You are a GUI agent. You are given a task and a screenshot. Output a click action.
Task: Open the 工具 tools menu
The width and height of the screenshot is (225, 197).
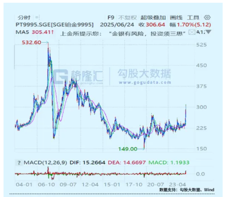click(x=193, y=18)
